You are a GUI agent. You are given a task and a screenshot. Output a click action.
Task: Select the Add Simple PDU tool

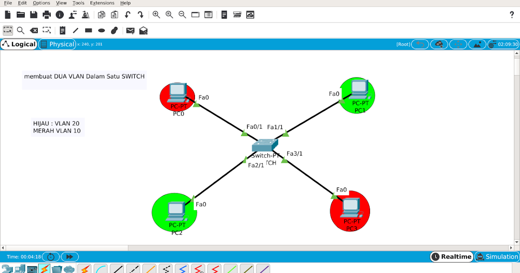coord(130,30)
